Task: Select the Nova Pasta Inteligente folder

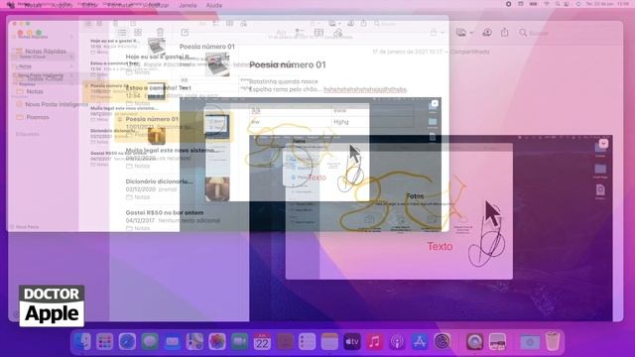Action: 51,104
